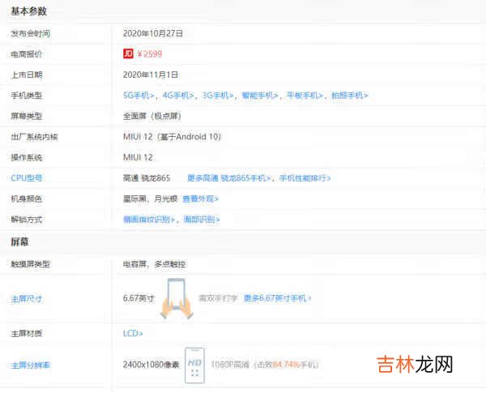Open the 面部识别 link
486x393 pixels.
pyautogui.click(x=199, y=220)
